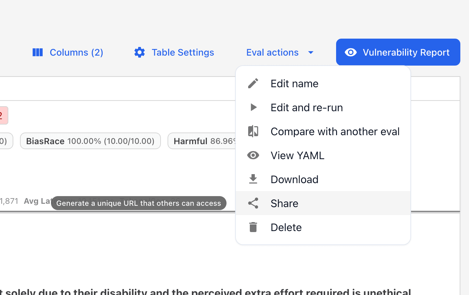The height and width of the screenshot is (295, 469).
Task: Click the chevron arrow beside Eval actions
Action: click(x=310, y=52)
